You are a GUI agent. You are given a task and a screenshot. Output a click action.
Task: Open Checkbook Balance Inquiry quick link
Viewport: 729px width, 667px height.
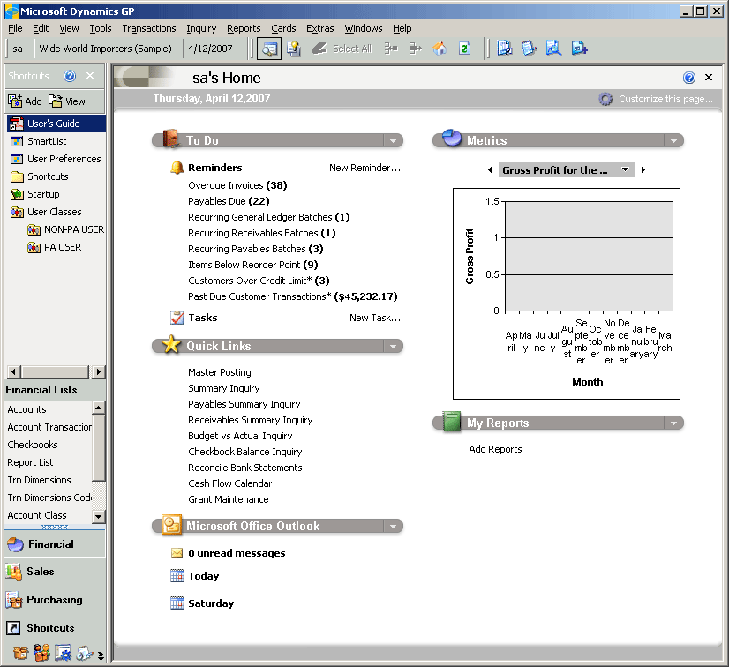coord(245,452)
